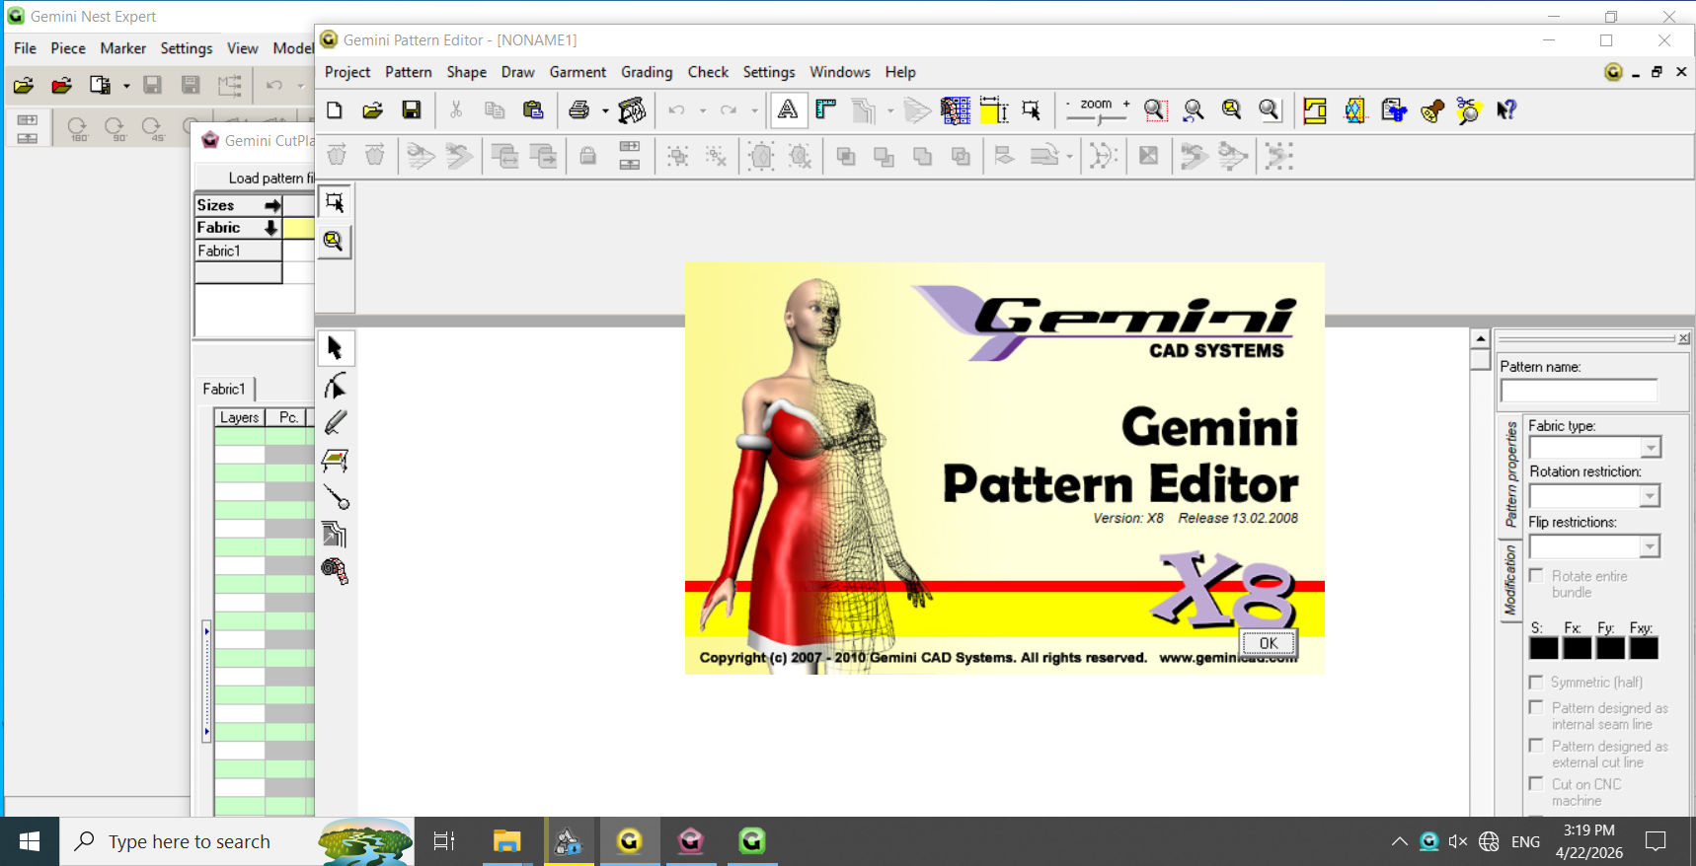Open the Fabric type dropdown
1696x866 pixels.
coord(1651,448)
